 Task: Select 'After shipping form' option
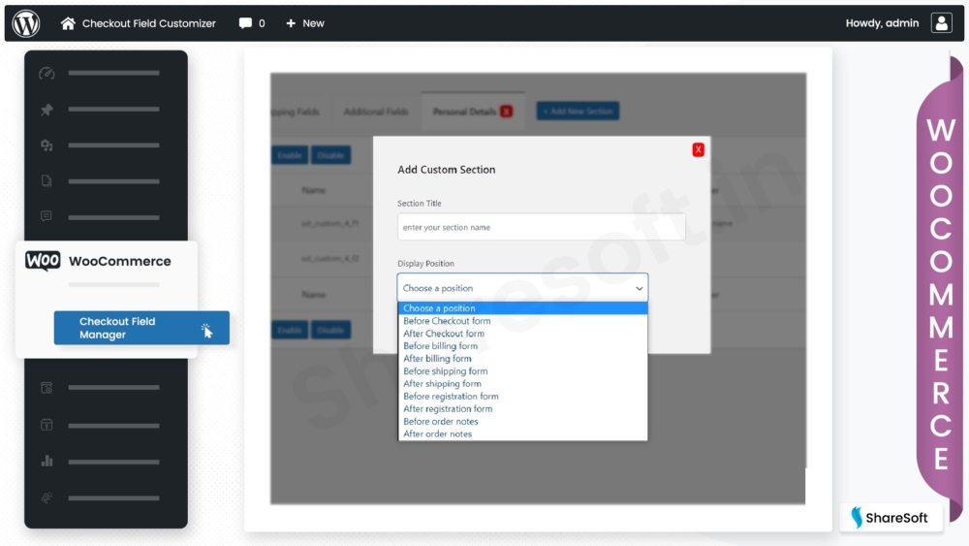tap(523, 383)
